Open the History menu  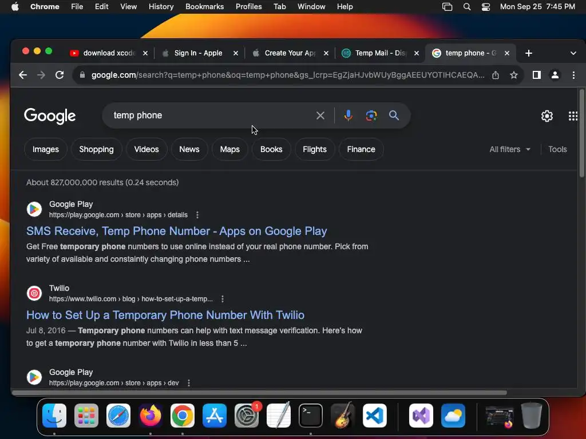(161, 7)
